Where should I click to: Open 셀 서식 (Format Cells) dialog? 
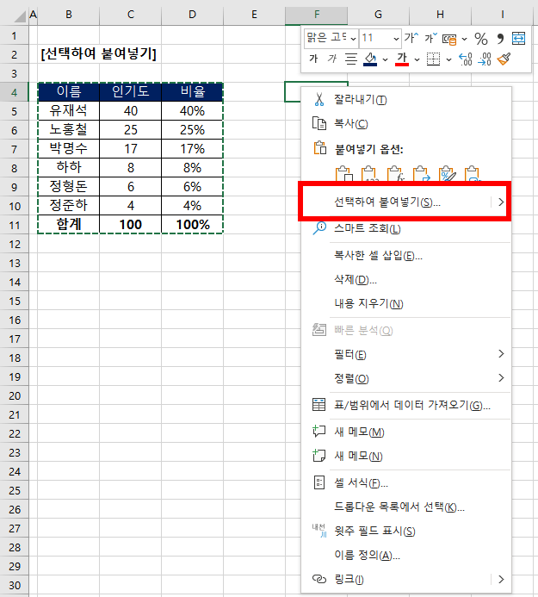(406, 483)
